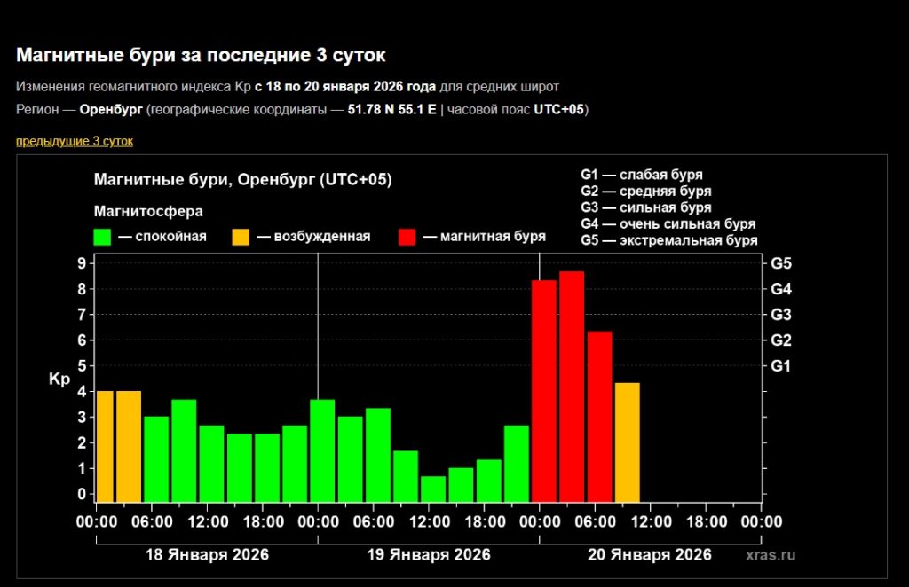Click the heading 'Магнитные бури за последние 3 суток'
909x587 pixels.
202,55
